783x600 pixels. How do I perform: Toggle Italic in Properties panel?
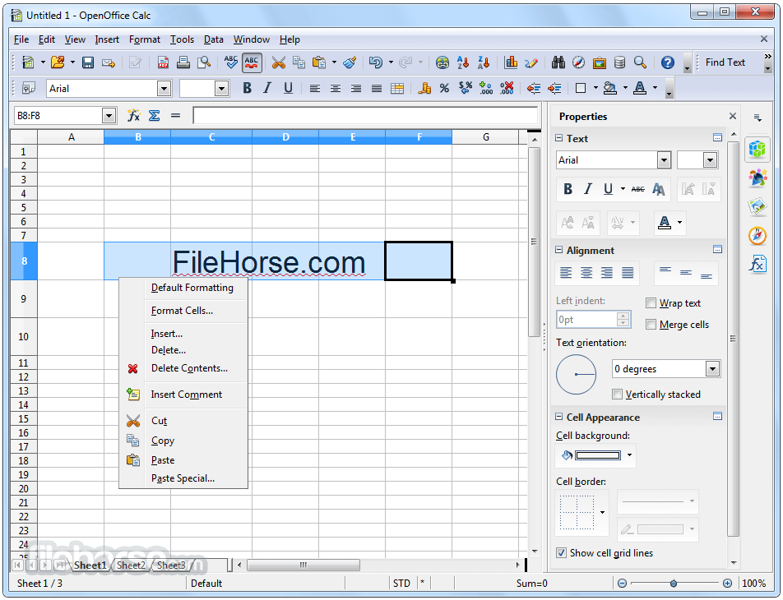coord(588,189)
